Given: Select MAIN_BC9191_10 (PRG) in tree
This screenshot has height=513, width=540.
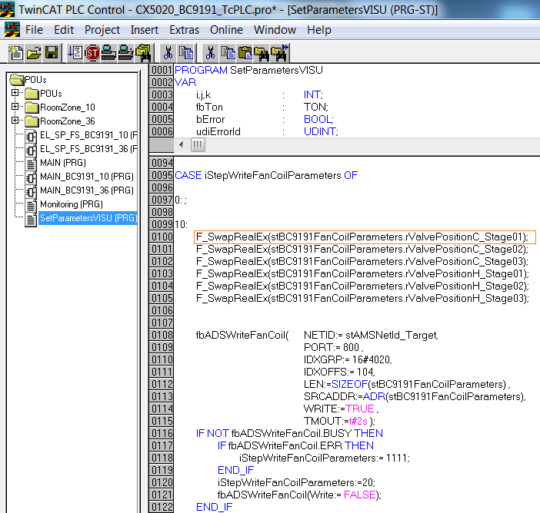Looking at the screenshot, I should [x=87, y=177].
